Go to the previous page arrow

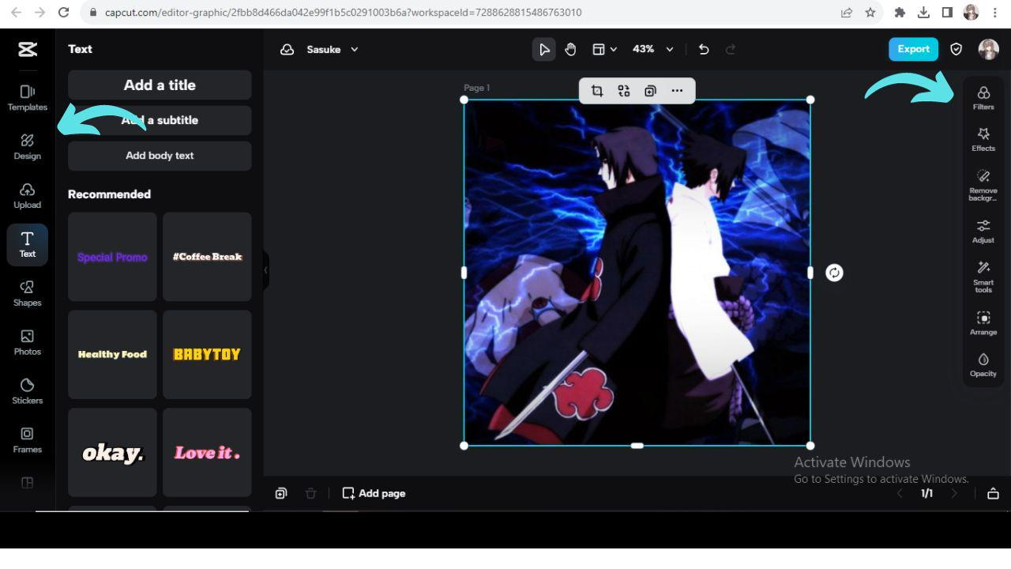[899, 493]
